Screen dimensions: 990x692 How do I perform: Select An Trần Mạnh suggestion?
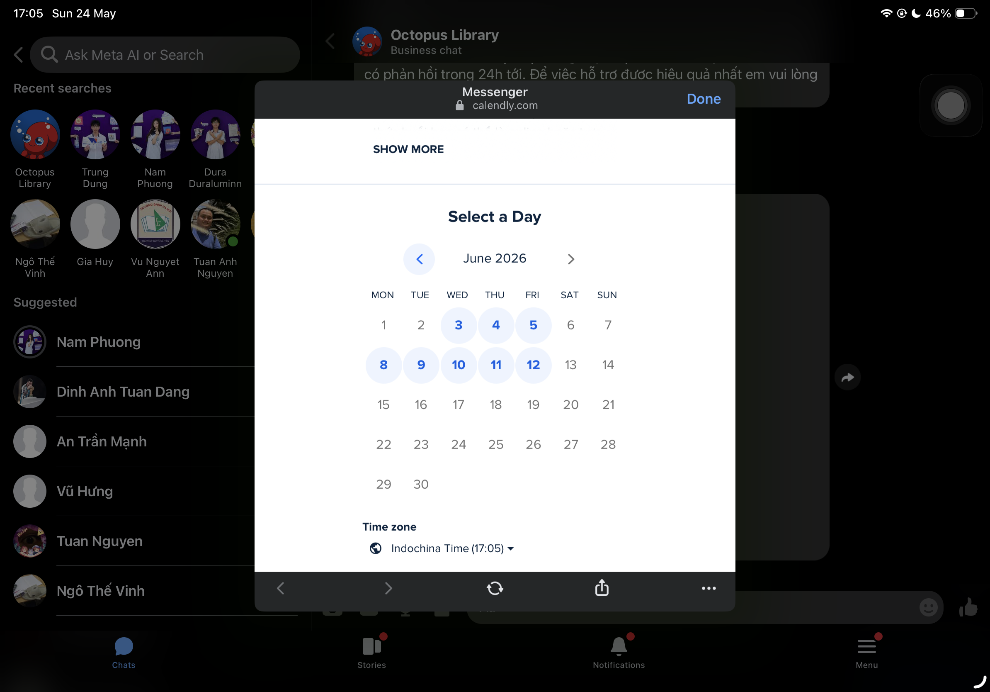coord(133,441)
